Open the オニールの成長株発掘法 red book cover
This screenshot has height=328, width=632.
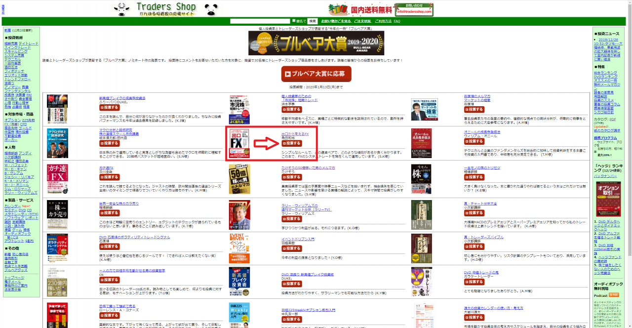pyautogui.click(x=421, y=143)
